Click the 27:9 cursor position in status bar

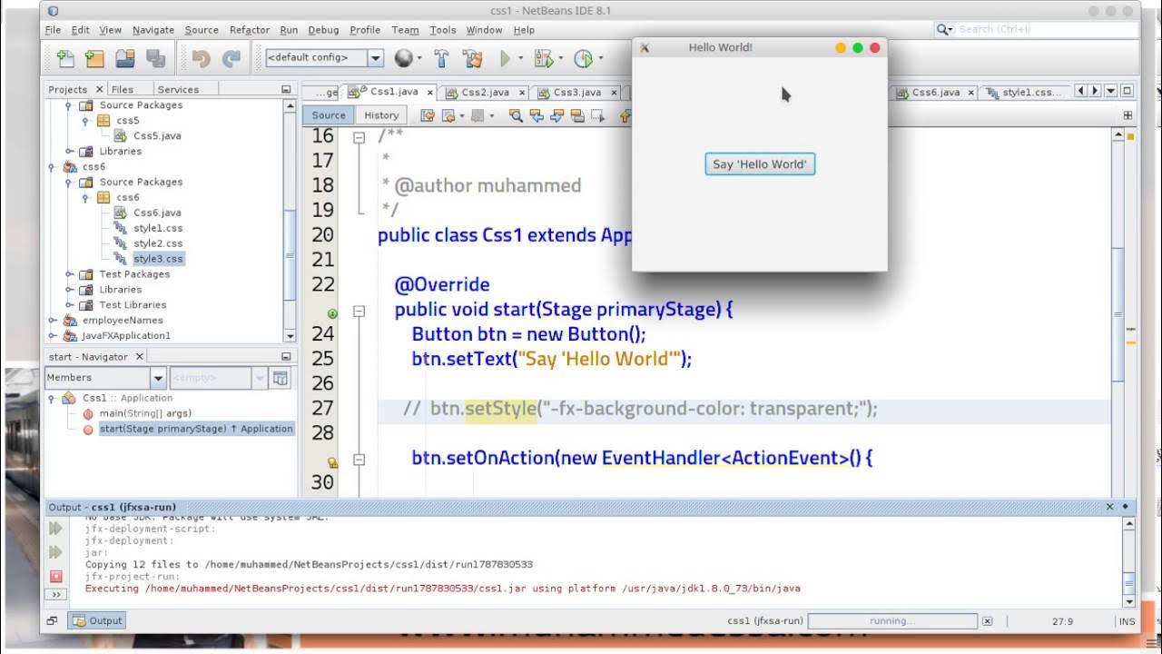[x=1062, y=621]
